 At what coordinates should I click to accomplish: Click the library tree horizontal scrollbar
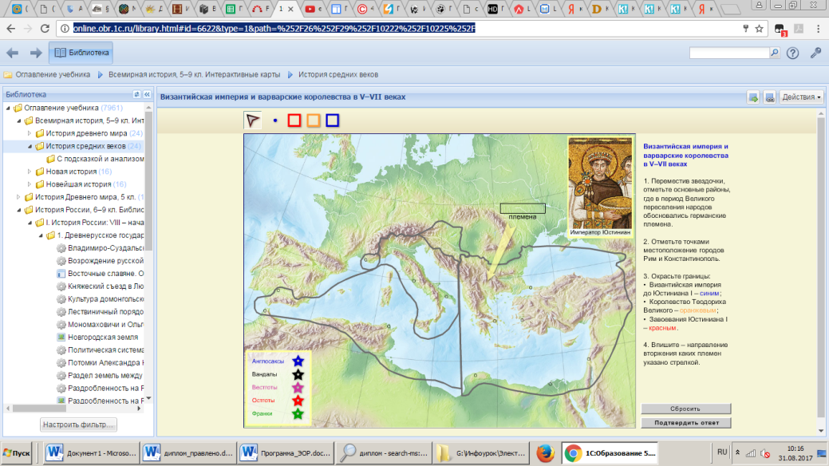click(x=40, y=409)
